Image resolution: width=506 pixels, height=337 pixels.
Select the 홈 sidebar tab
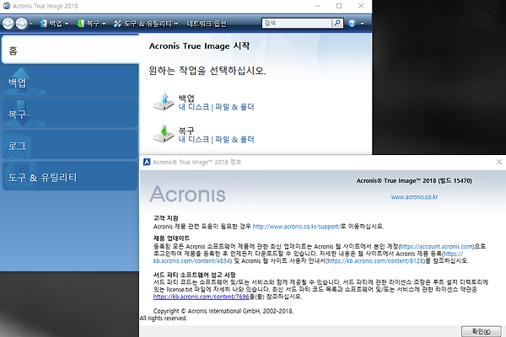(x=70, y=50)
